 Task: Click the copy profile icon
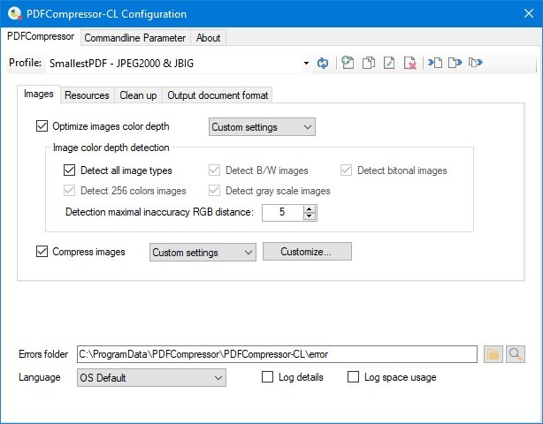click(370, 63)
